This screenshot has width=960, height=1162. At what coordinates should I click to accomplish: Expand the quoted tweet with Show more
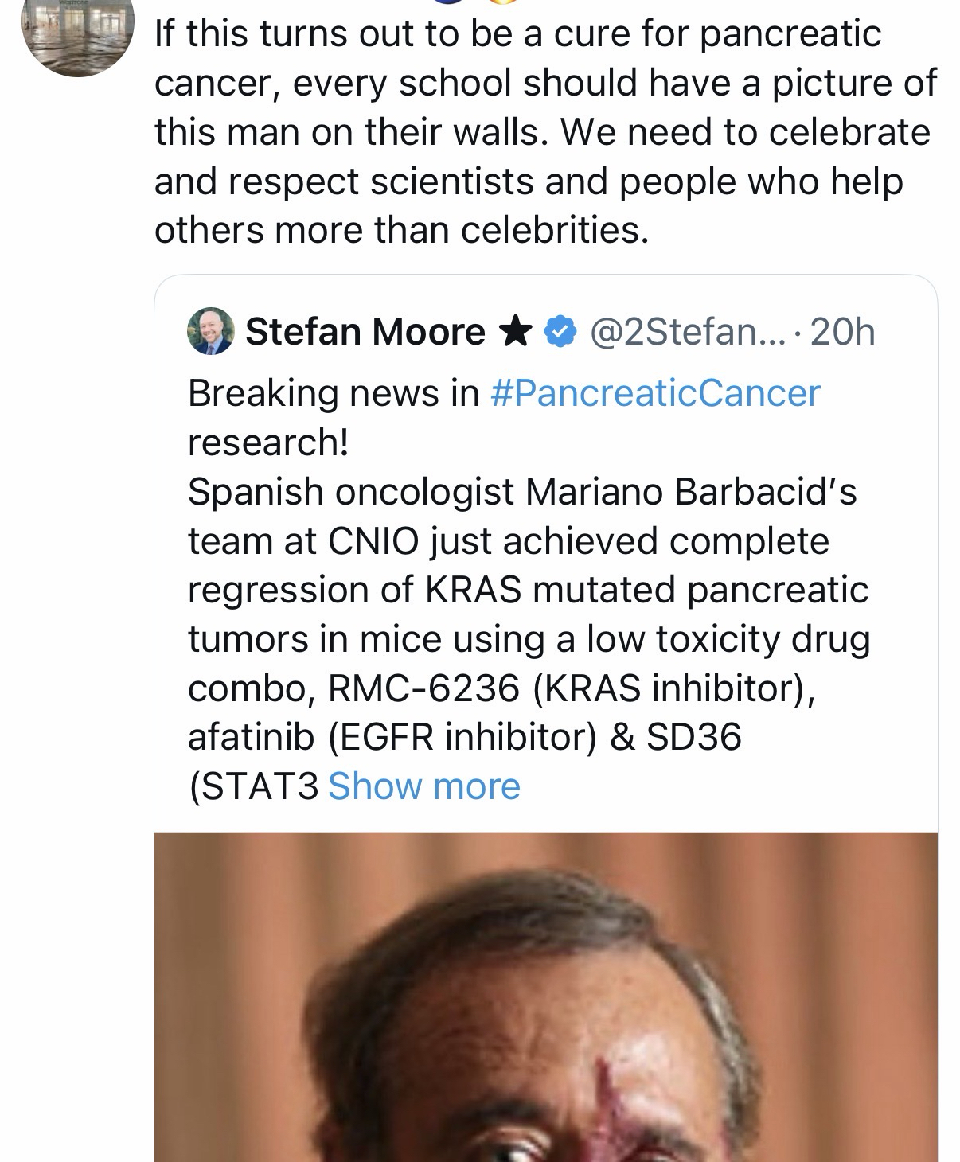[x=423, y=786]
